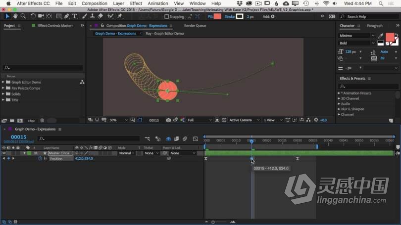Toggle the Position property stopwatch
This screenshot has width=401, height=225.
[40, 159]
